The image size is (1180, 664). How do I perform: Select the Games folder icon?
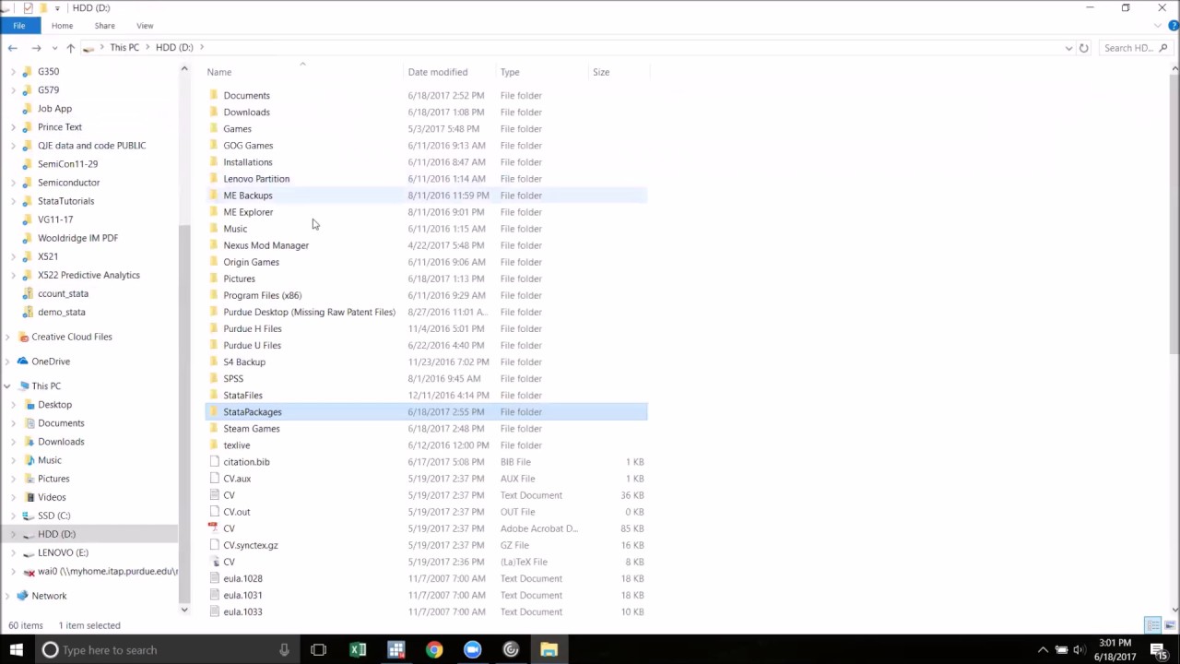tap(214, 129)
